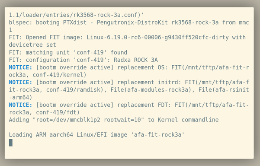
Task: Click the first blue NOTICE label
Action: click(x=21, y=67)
